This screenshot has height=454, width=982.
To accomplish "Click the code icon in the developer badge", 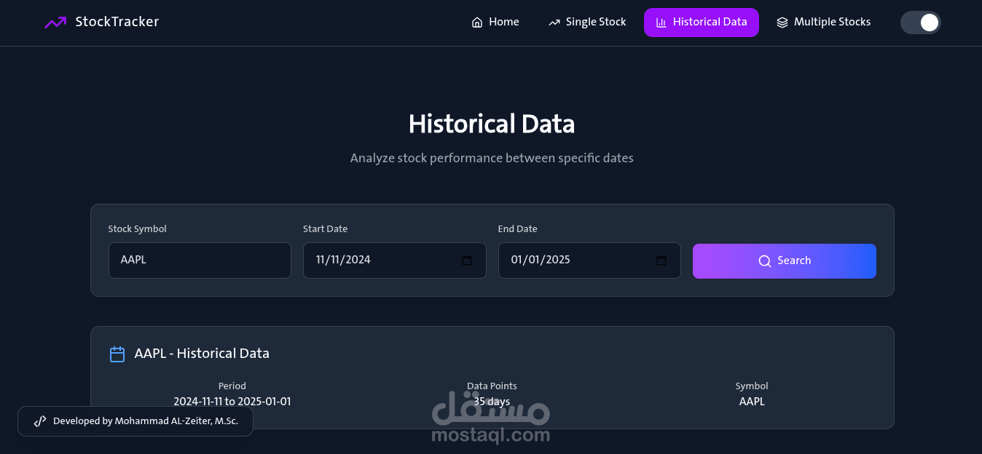I will click(40, 421).
